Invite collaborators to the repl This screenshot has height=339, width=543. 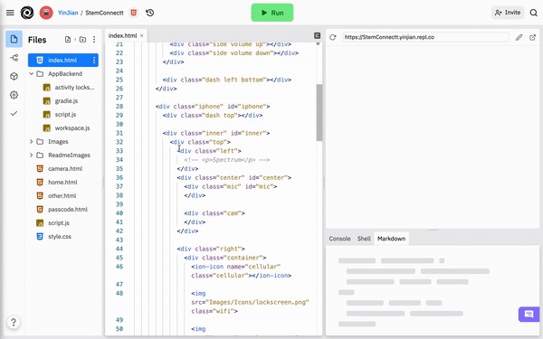[x=508, y=13]
